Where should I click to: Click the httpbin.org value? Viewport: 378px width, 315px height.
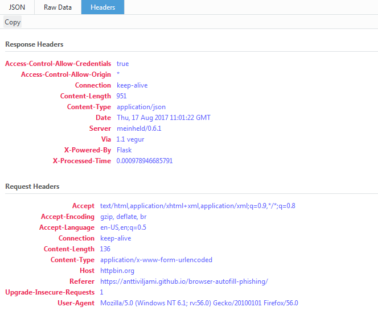[x=117, y=271]
